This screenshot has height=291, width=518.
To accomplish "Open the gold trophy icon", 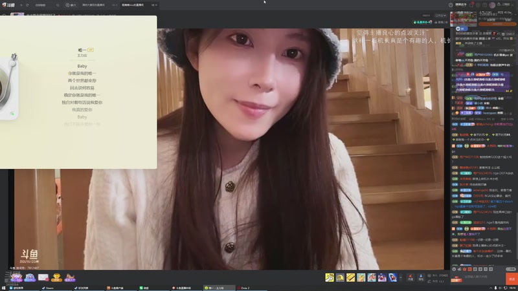I will [x=56, y=277].
